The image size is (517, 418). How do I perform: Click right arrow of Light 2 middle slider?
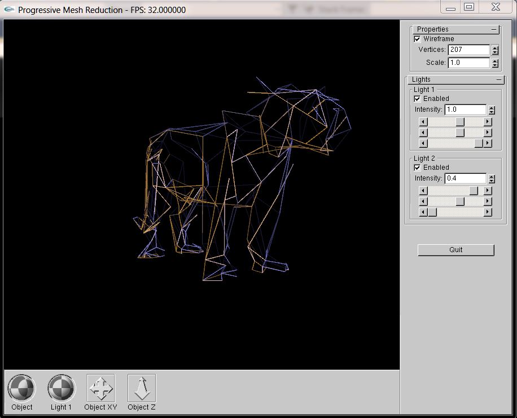(488, 201)
